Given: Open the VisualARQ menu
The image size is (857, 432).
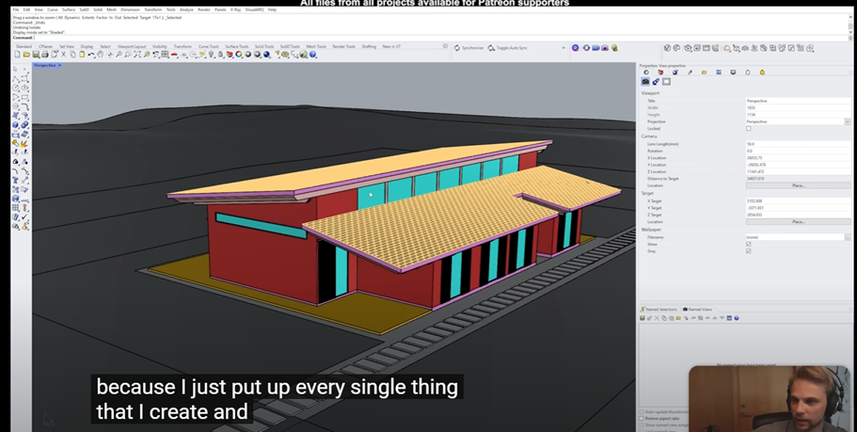Looking at the screenshot, I should [x=254, y=9].
